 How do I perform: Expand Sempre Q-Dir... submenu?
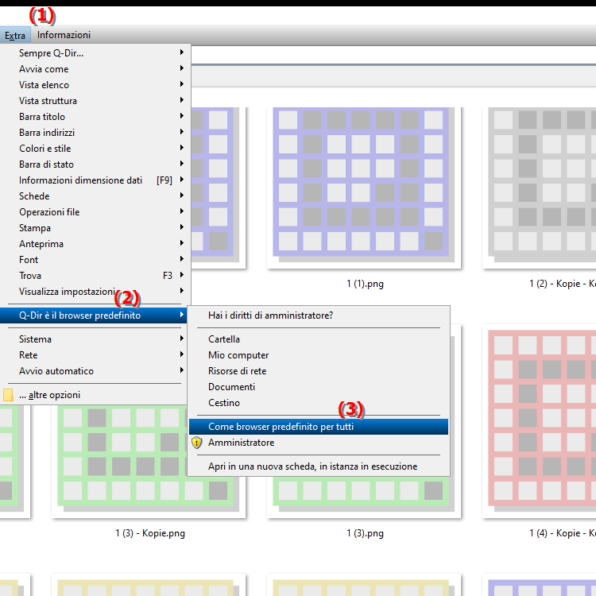click(x=95, y=52)
